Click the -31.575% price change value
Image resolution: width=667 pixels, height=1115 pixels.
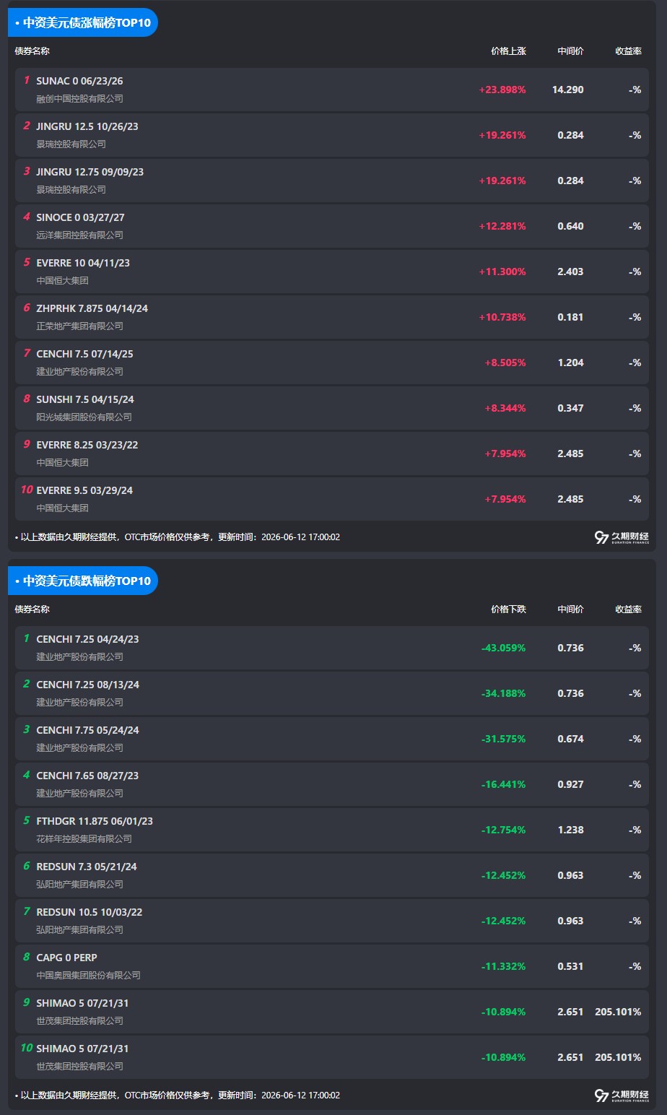click(503, 739)
